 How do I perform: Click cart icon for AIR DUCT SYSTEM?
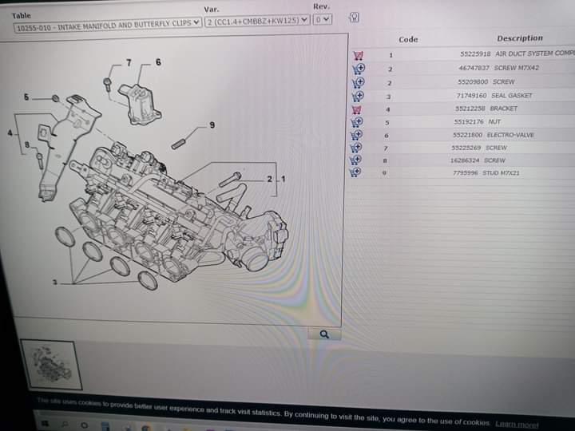[x=358, y=55]
